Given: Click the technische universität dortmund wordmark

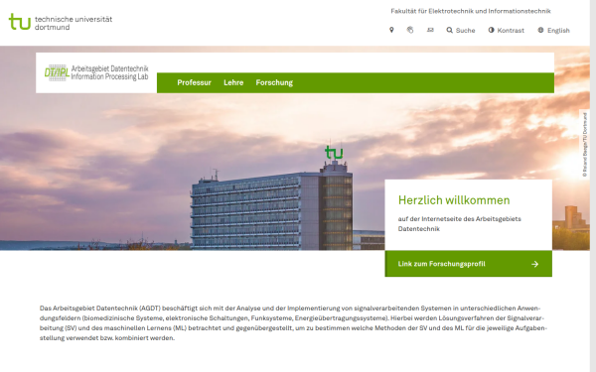Looking at the screenshot, I should 74,23.
